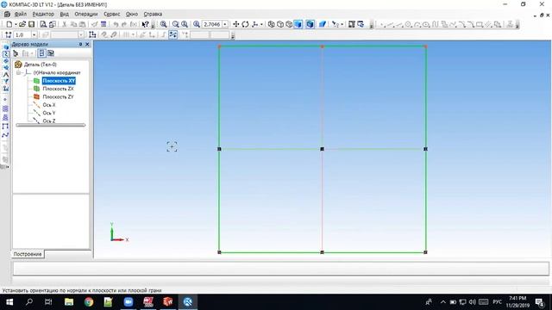Select Zoom by window magnifier icon
This screenshot has height=310, width=552.
coord(163,24)
